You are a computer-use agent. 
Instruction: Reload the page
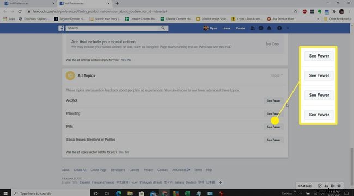tap(20, 11)
